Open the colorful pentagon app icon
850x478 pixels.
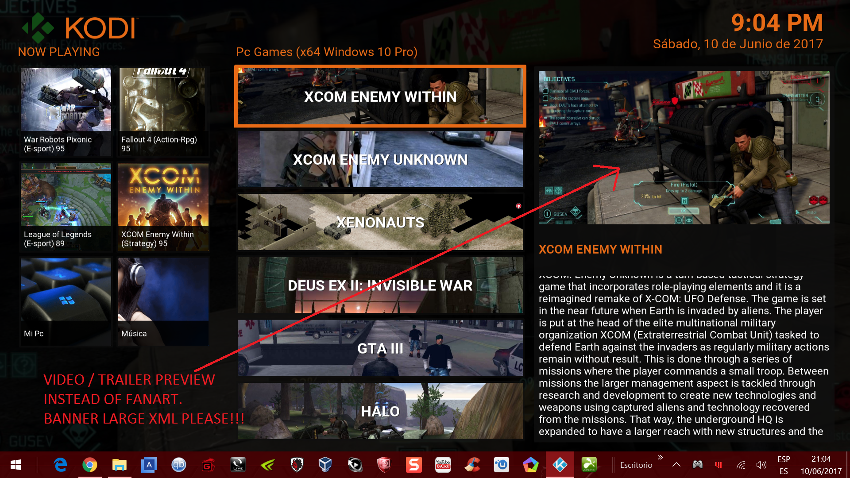(x=530, y=465)
